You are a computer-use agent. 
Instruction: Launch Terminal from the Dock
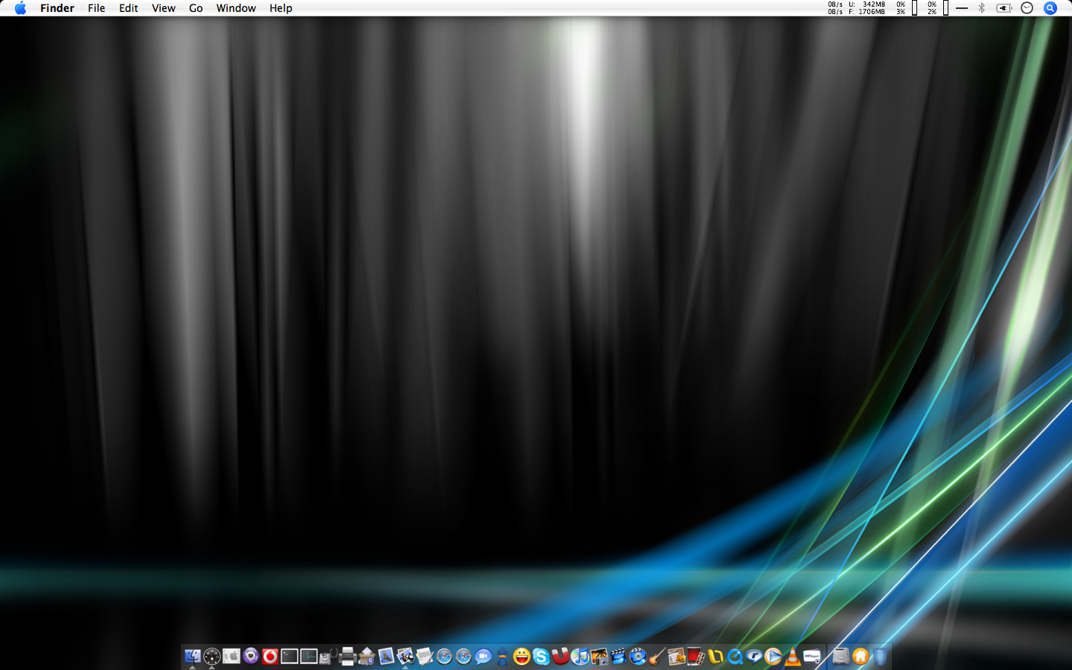[290, 656]
